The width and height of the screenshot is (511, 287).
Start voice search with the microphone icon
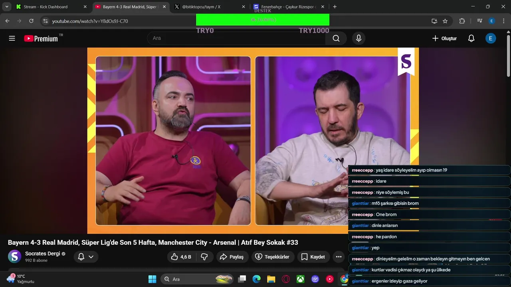pos(358,38)
